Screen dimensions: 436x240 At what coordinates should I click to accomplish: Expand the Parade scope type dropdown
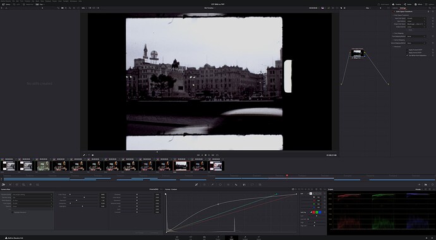point(419,189)
